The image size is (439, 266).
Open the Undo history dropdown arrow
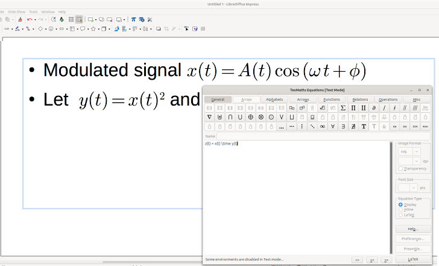[35, 20]
